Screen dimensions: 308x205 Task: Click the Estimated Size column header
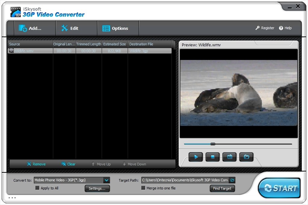click(115, 44)
